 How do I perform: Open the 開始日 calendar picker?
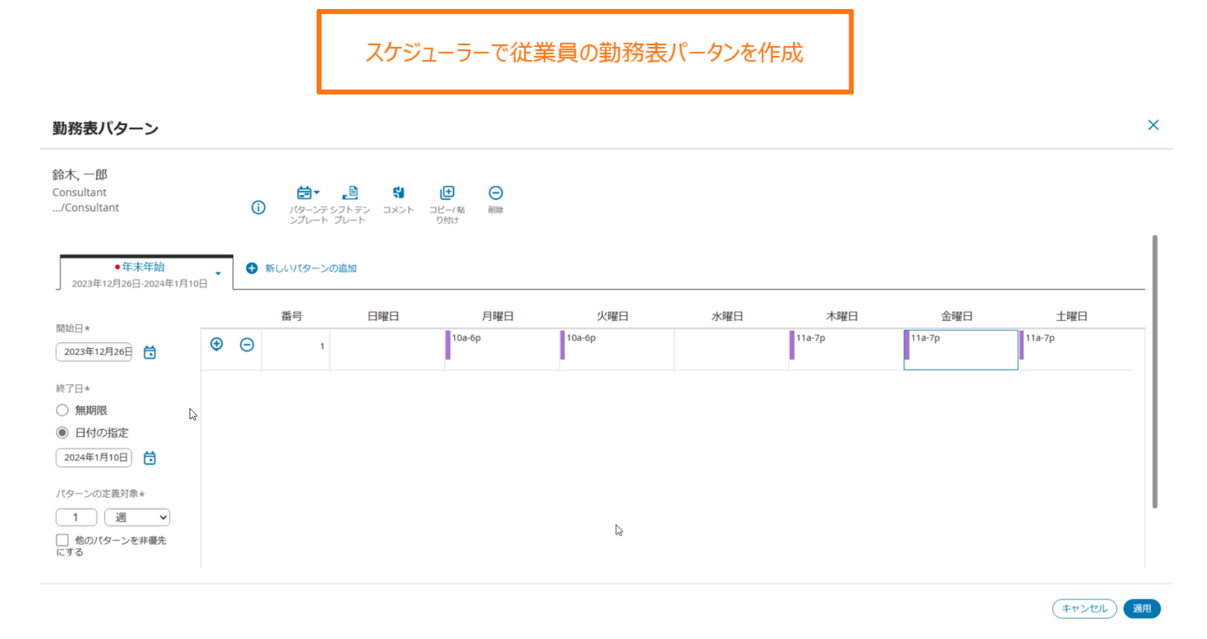tap(150, 352)
